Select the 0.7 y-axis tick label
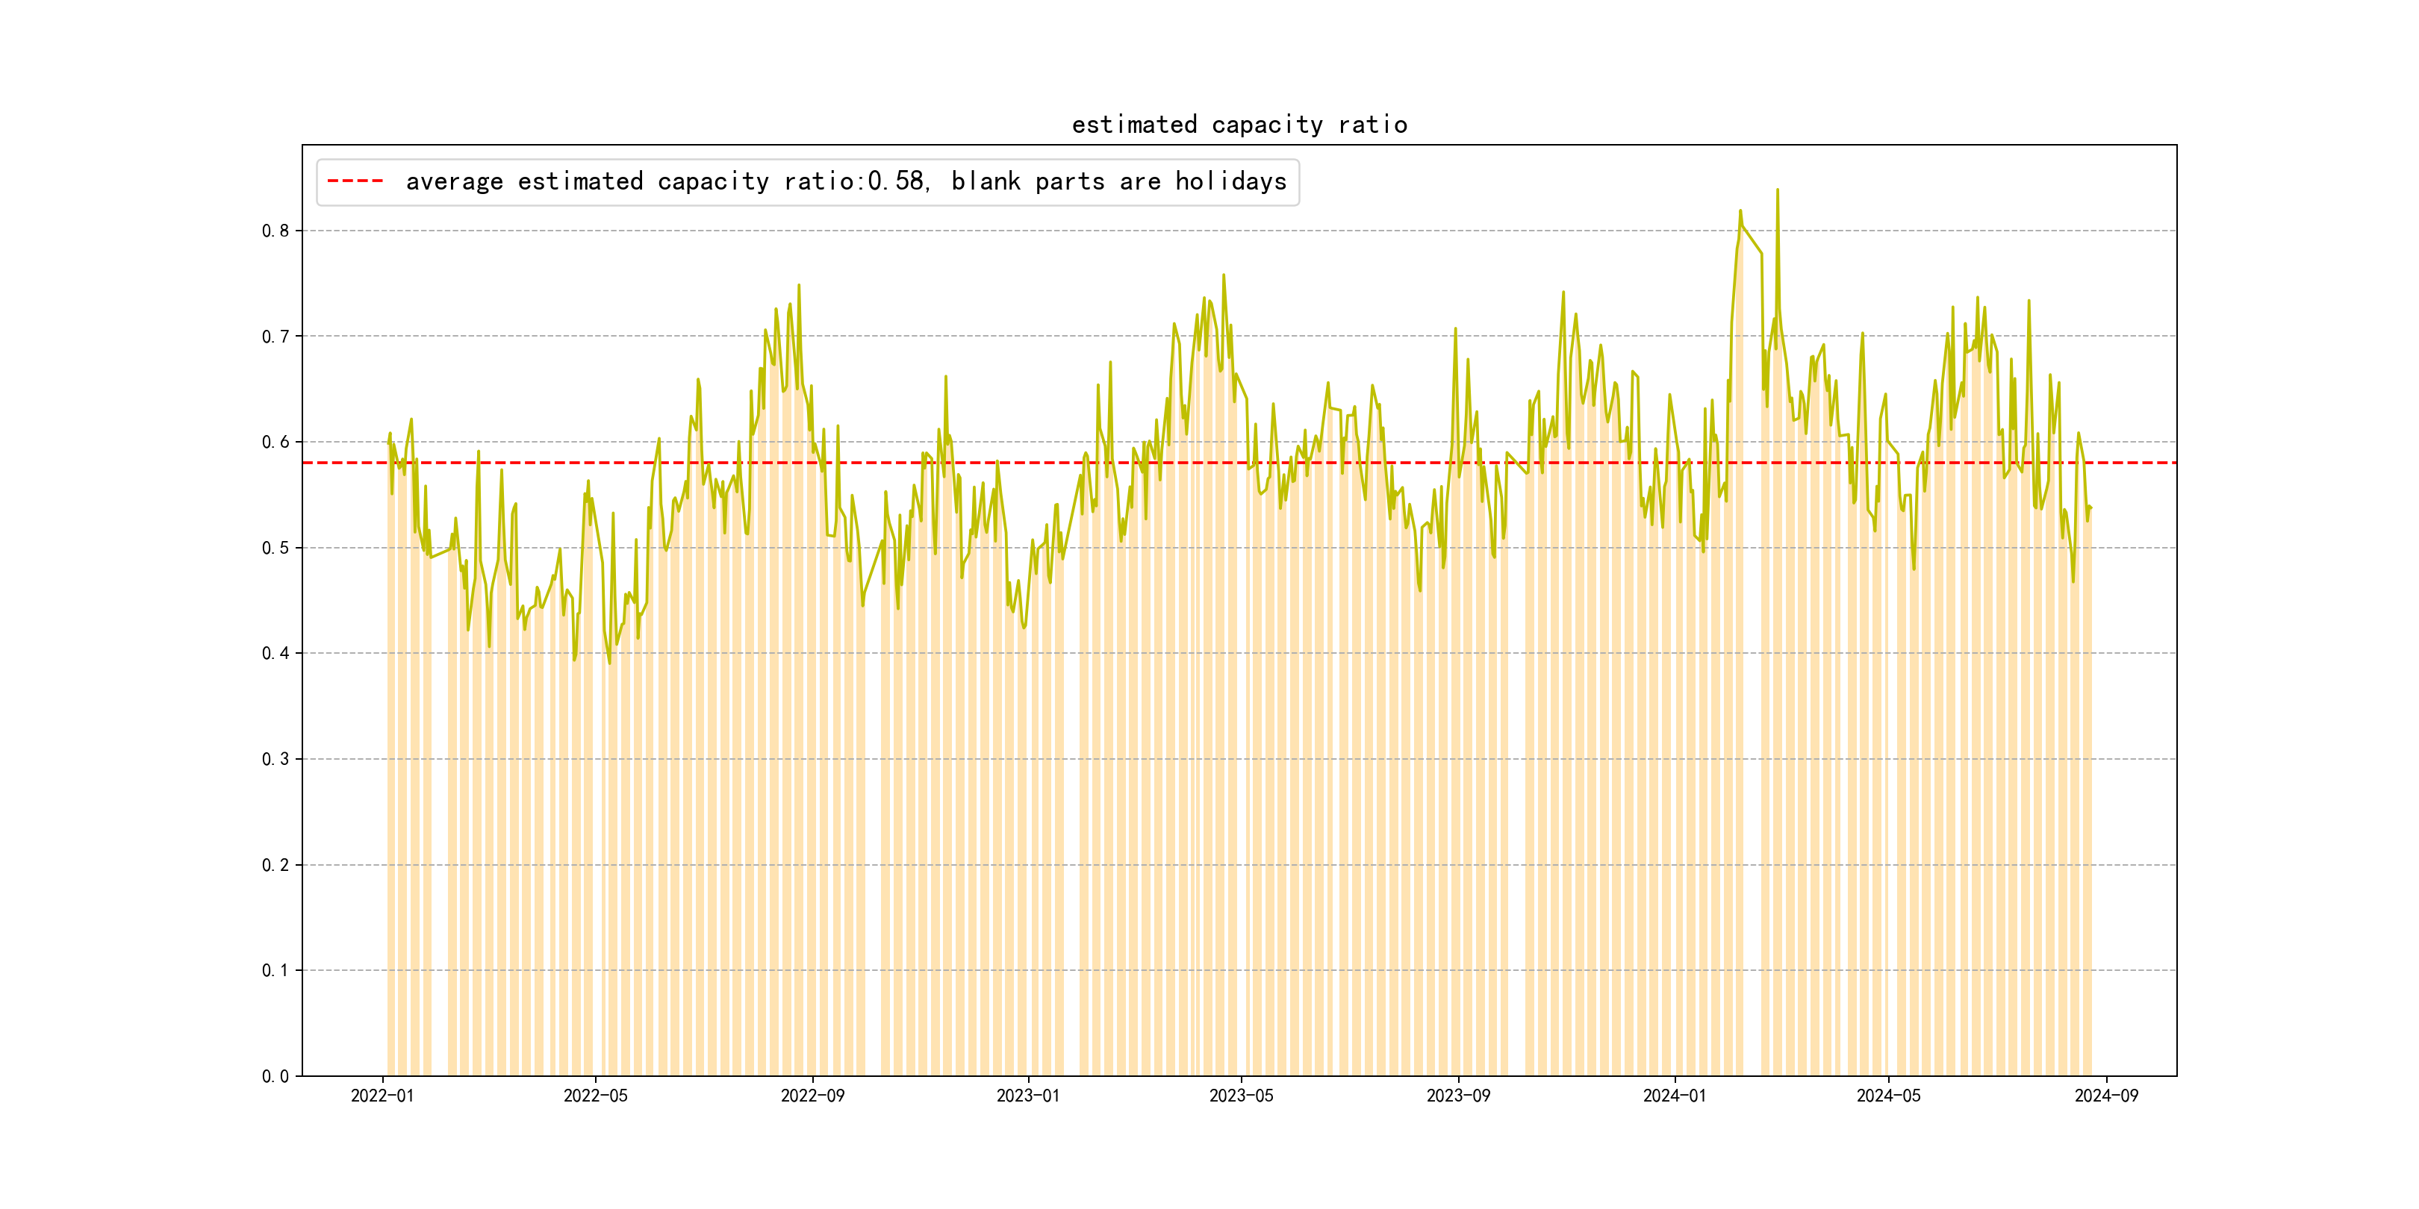Screen dimensions: 2419x1209 point(275,337)
